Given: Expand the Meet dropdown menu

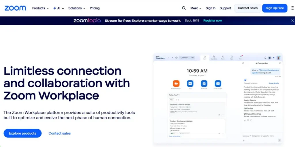Looking at the screenshot, I should point(196,8).
